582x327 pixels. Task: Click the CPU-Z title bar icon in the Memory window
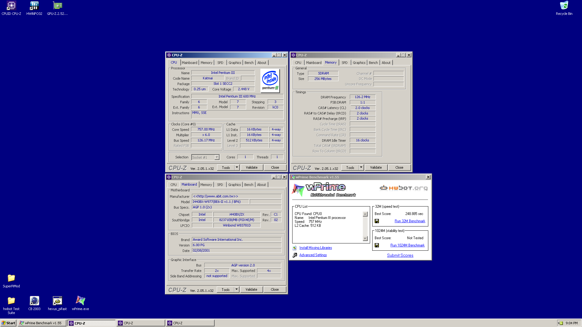[293, 55]
